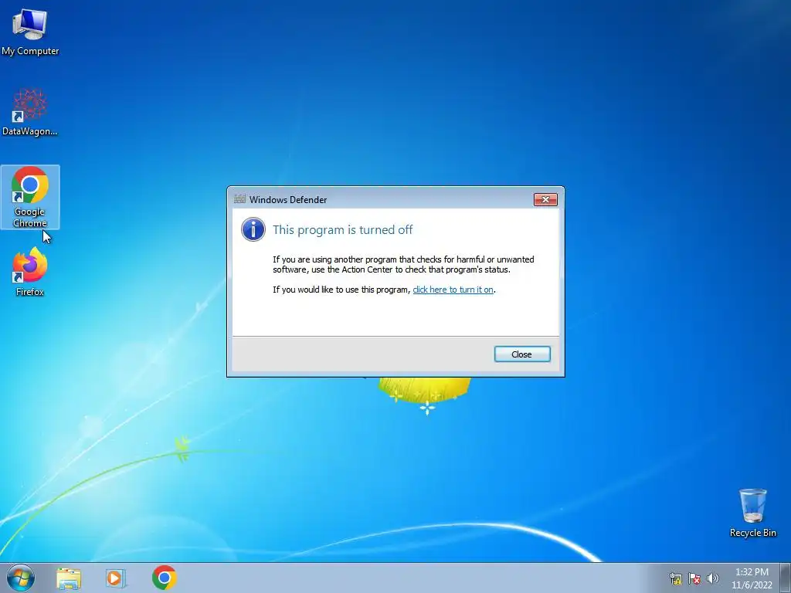
Task: Launch Windows Media Player from taskbar
Action: point(116,578)
